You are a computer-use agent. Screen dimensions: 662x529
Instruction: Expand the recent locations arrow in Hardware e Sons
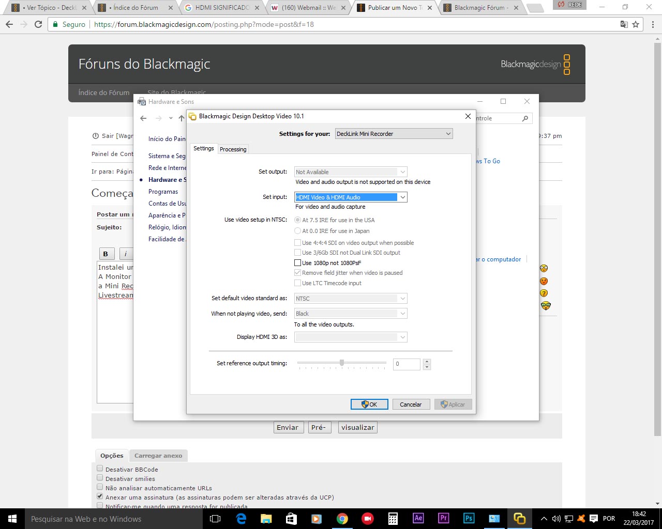pos(171,118)
